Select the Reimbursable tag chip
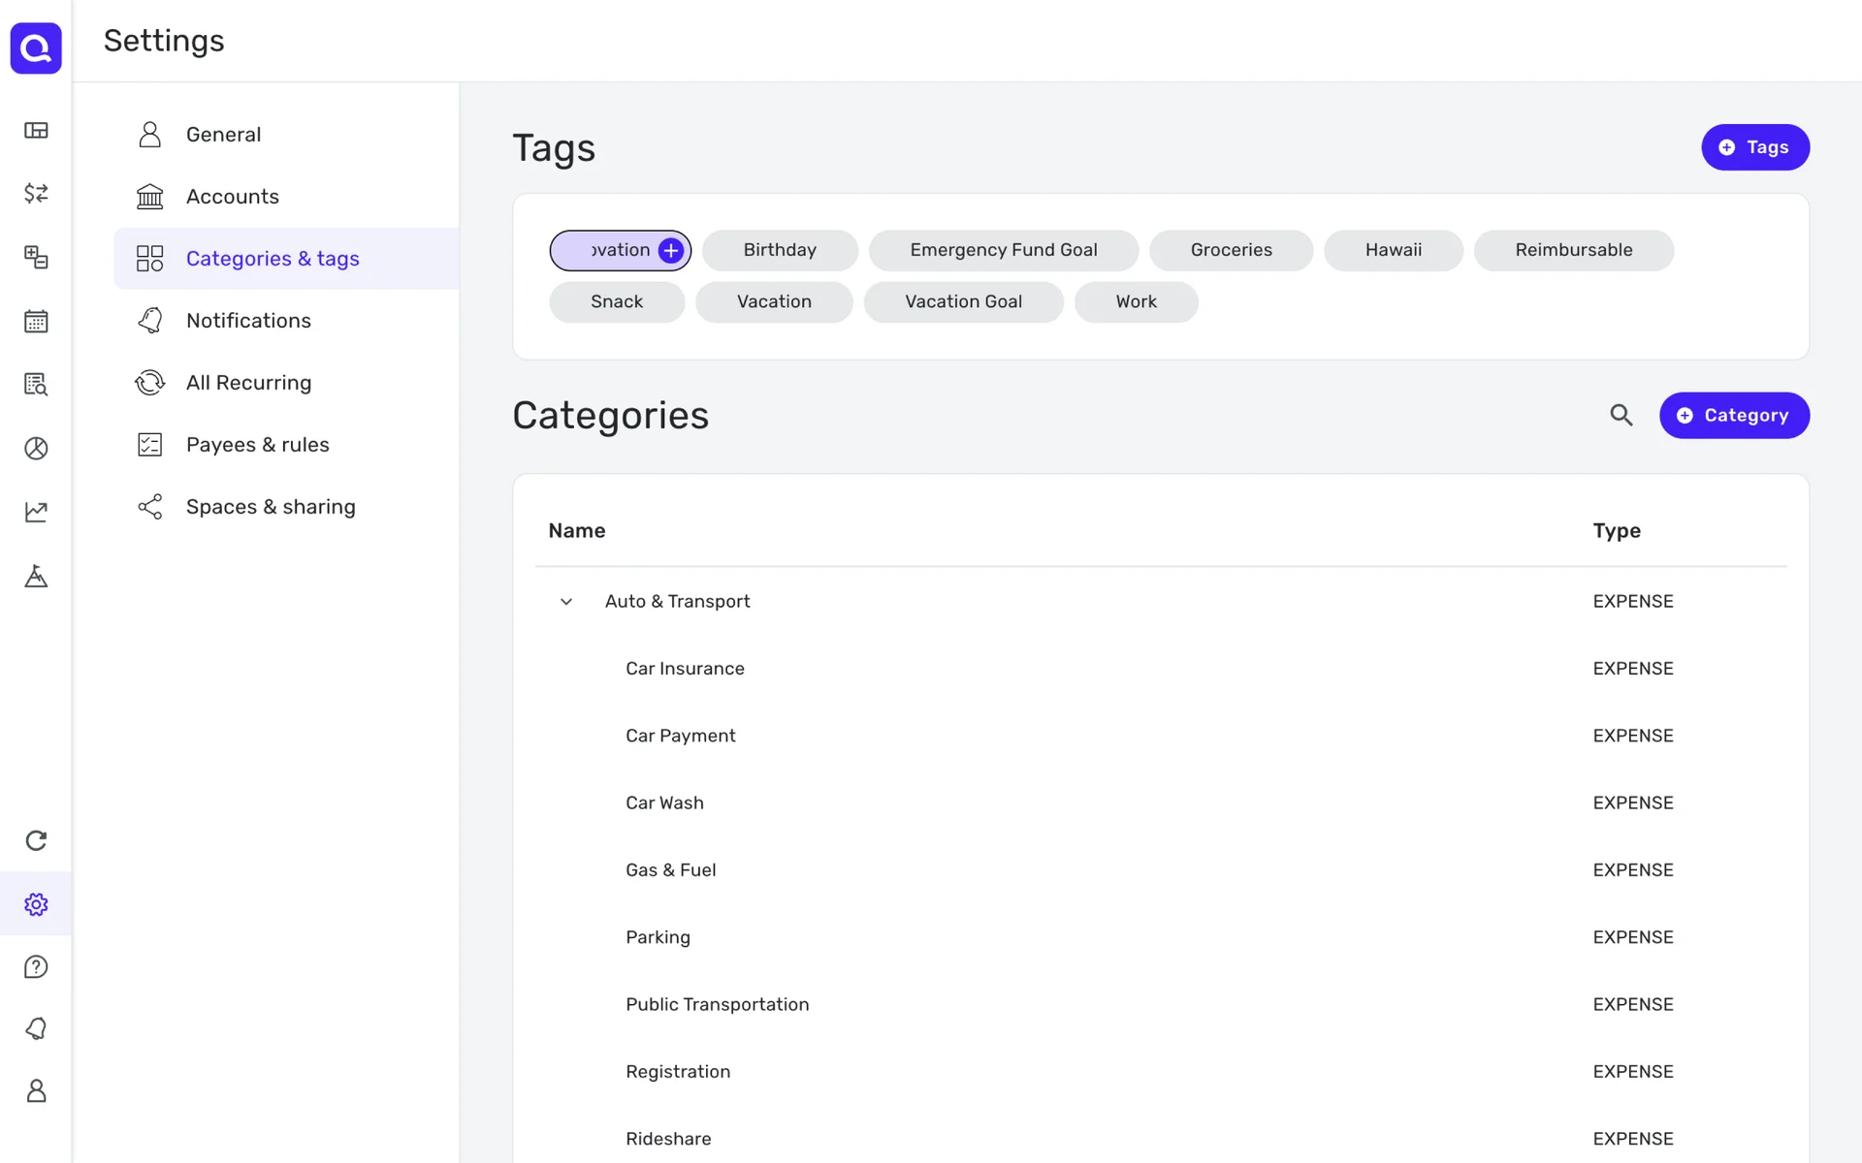The height and width of the screenshot is (1163, 1862). 1573,250
